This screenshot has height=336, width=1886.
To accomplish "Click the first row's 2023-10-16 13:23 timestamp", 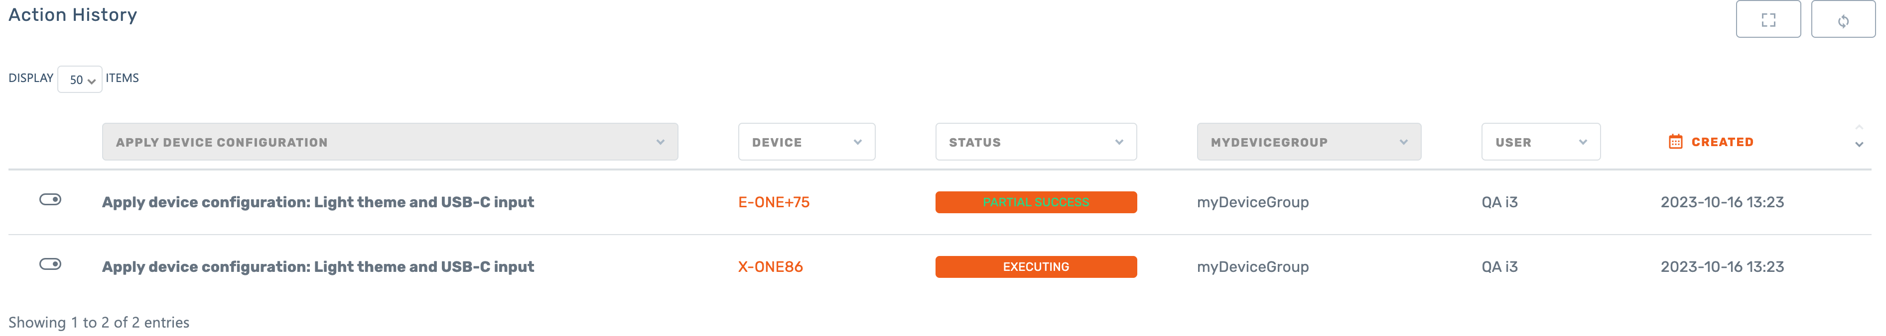I will pyautogui.click(x=1721, y=202).
